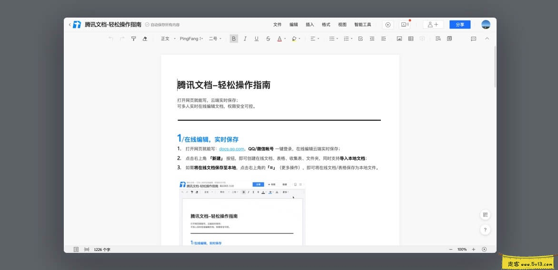Open the help question mark button
This screenshot has height=270, width=558.
[486, 230]
